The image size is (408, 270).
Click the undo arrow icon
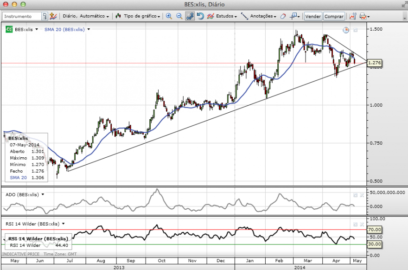click(x=200, y=16)
